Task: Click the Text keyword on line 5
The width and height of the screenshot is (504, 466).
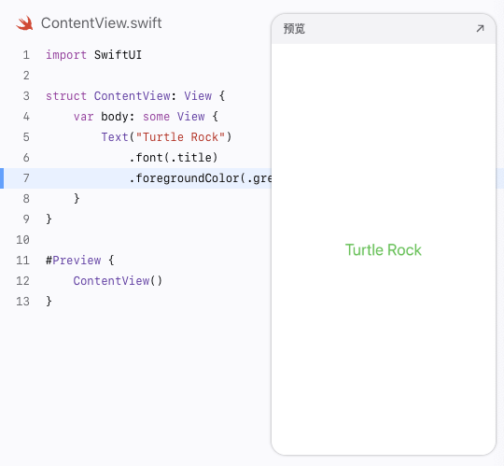Action: (x=115, y=137)
